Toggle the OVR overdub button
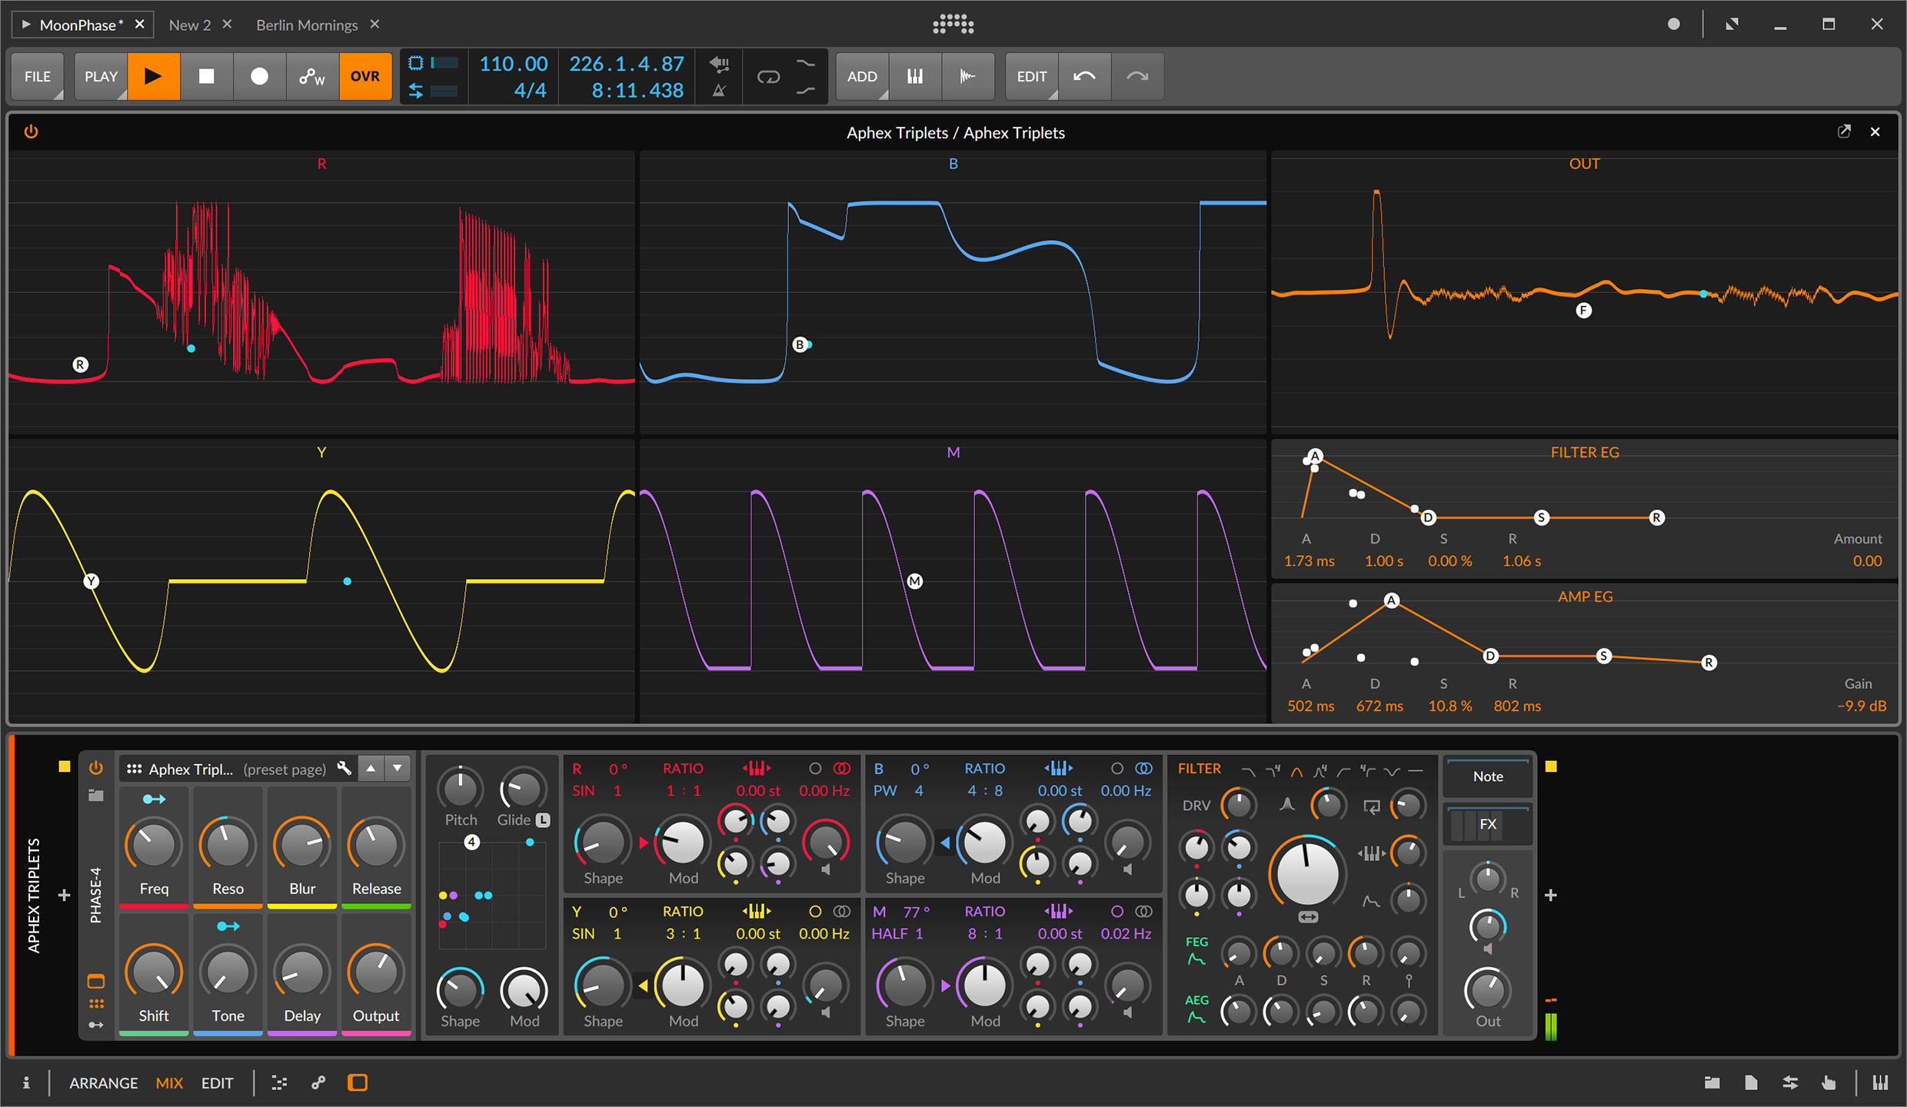Image resolution: width=1907 pixels, height=1107 pixels. 364,77
